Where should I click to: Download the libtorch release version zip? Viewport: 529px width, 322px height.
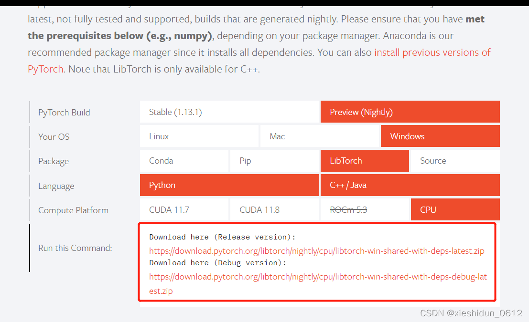tap(317, 250)
